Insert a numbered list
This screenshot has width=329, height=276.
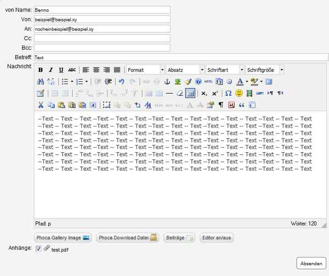tap(80, 82)
